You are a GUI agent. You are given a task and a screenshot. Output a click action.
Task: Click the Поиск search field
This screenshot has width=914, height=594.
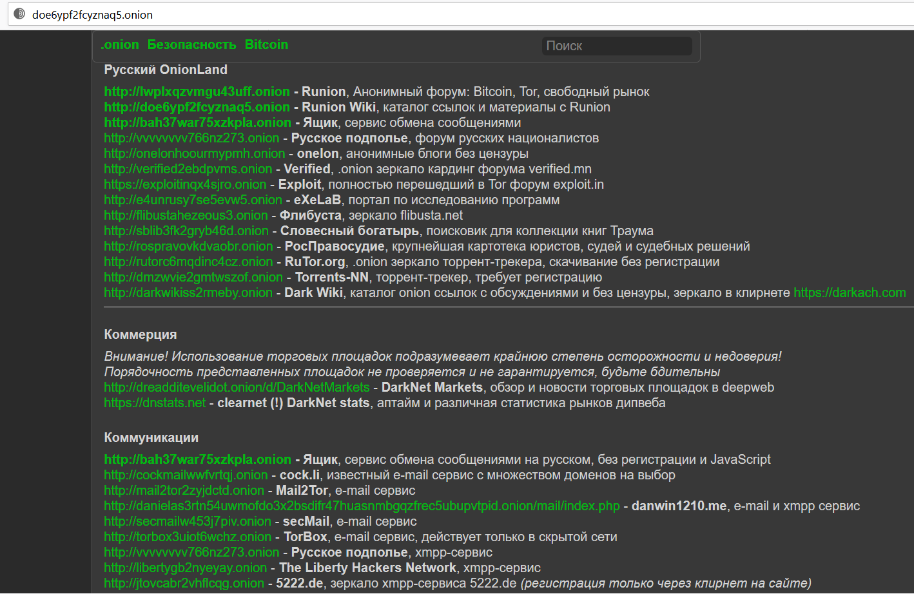pos(617,46)
